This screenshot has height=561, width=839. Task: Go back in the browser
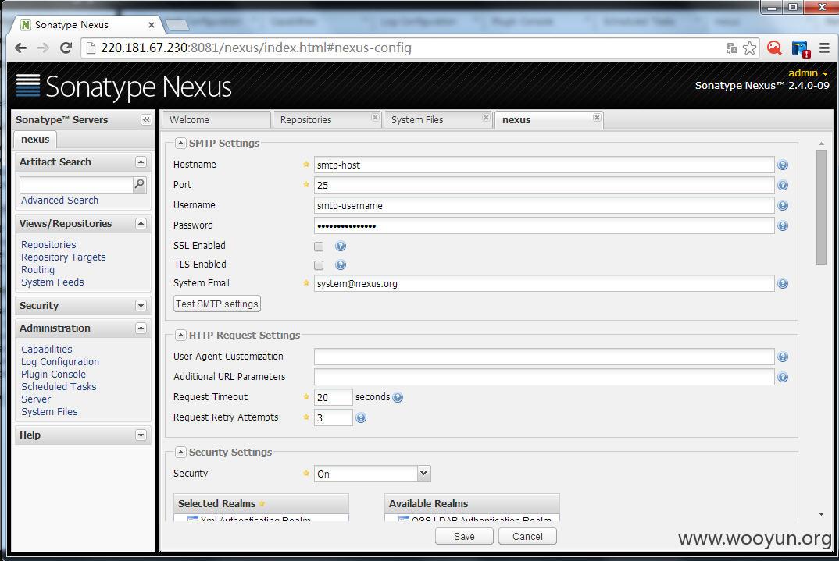[x=21, y=48]
